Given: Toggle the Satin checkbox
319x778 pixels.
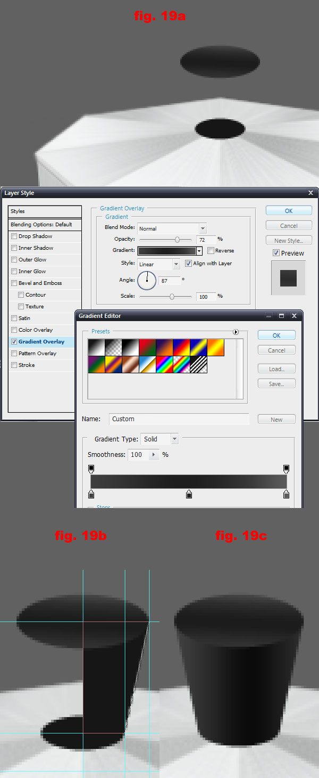Looking at the screenshot, I should click(14, 318).
